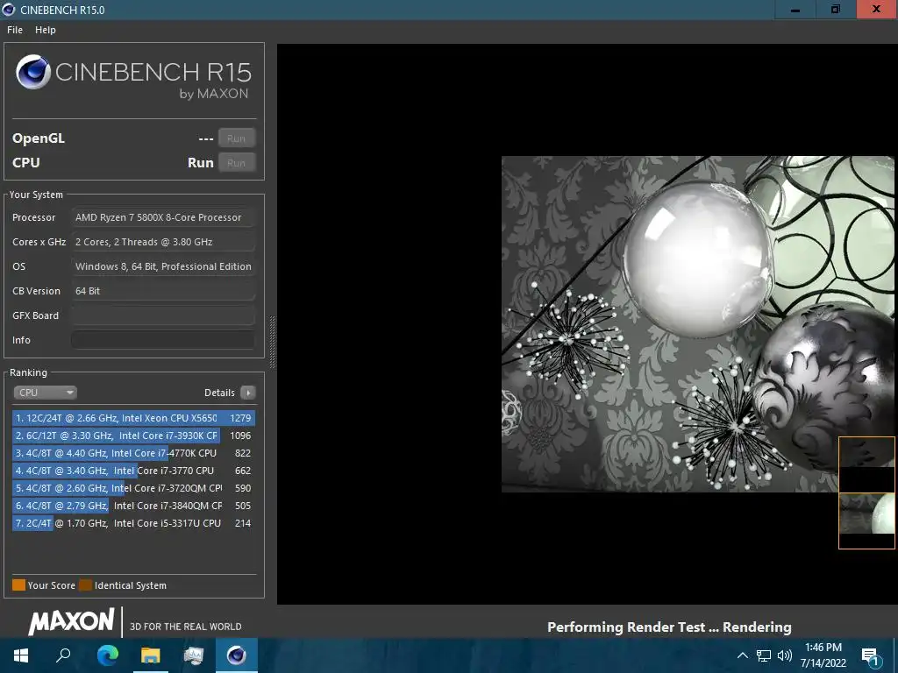Screen dimensions: 898x673
Task: Open the Task Manager taskbar icon
Action: [194, 655]
